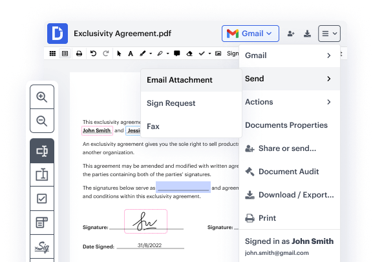Expand checkmark stamp options arrow
The height and width of the screenshot is (262, 373).
(x=209, y=54)
